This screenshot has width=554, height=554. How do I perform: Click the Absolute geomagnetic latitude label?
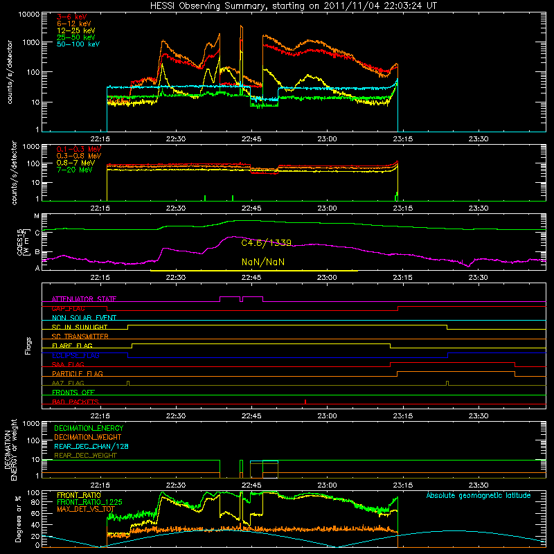tap(479, 495)
